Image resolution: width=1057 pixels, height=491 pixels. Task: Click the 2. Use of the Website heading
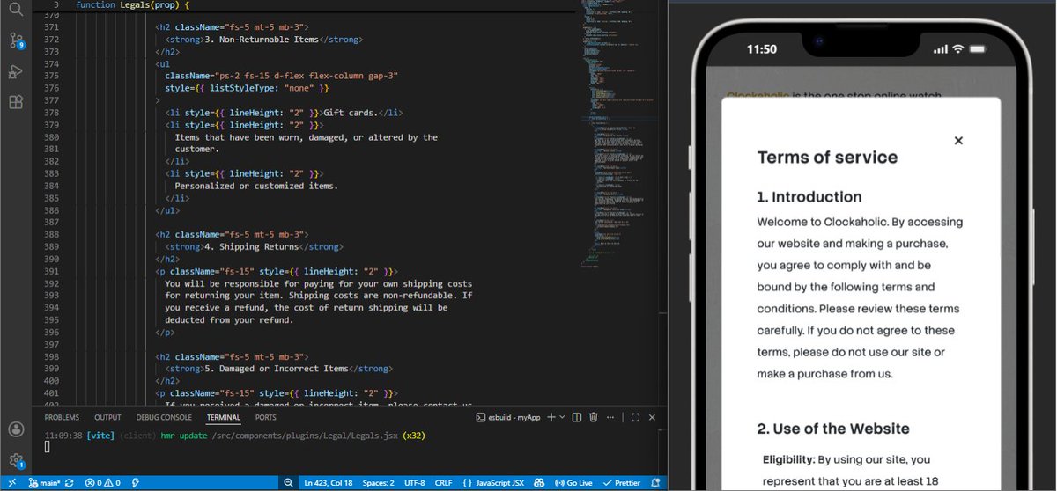click(x=832, y=429)
